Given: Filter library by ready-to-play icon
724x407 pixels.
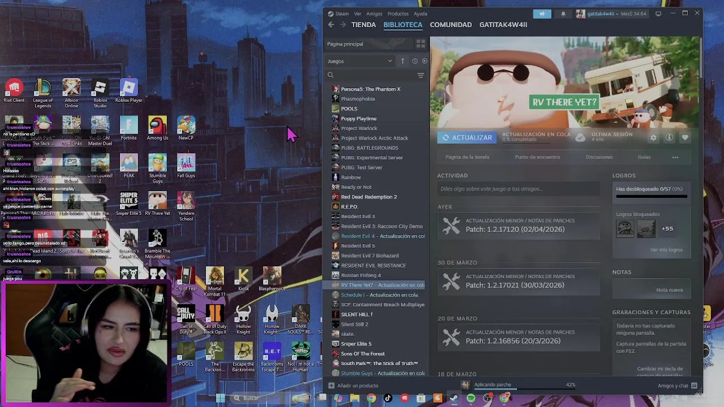Looking at the screenshot, I should pyautogui.click(x=424, y=61).
